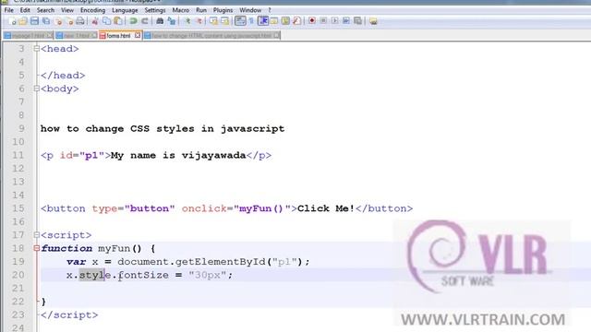Click the Copy toolbar icon
The image size is (591, 332).
pyautogui.click(x=107, y=21)
